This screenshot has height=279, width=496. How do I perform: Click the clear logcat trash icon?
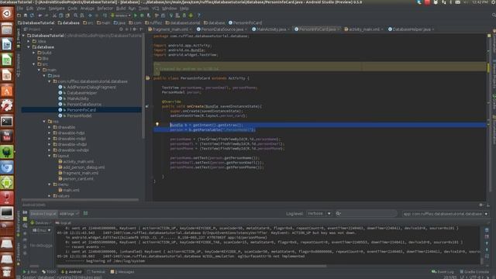click(487, 230)
